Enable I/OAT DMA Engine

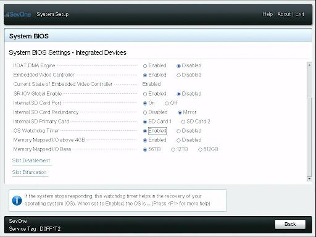coord(145,66)
